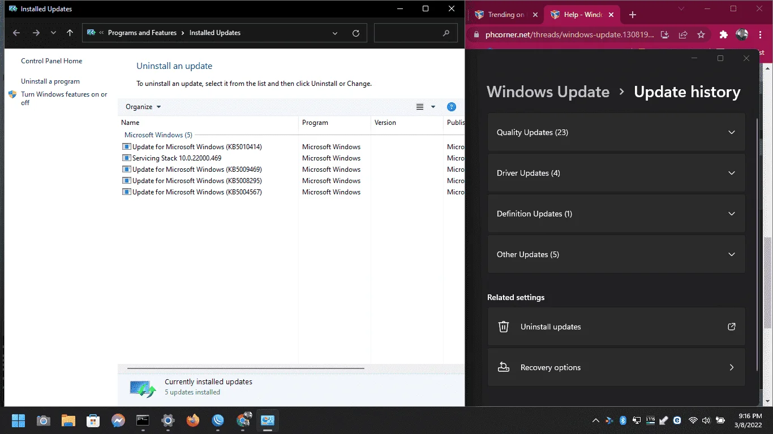Screen dimensions: 773x434
Task: Share this page from the address bar
Action: coord(683,34)
